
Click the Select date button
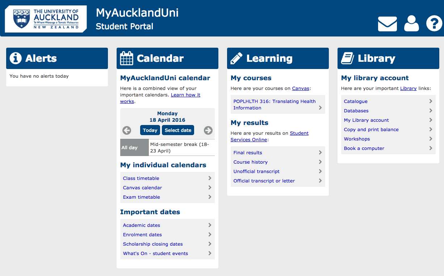(x=178, y=130)
